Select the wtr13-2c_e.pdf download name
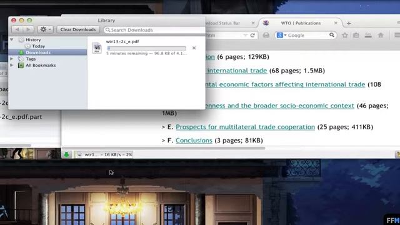This screenshot has width=400, height=225. (122, 42)
